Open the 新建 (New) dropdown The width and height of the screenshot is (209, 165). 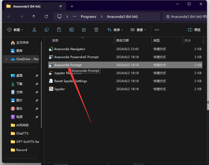[x=15, y=30]
